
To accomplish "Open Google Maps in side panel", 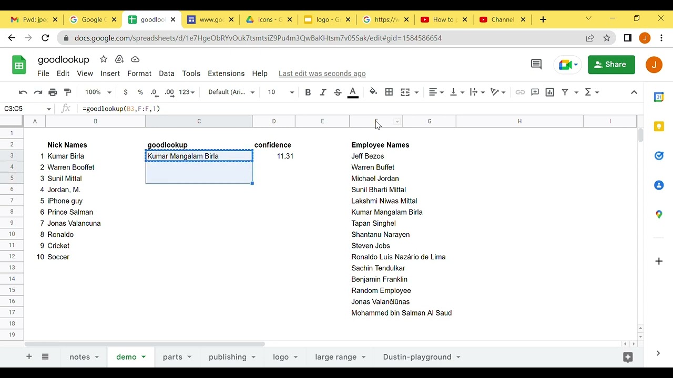I will click(x=659, y=215).
